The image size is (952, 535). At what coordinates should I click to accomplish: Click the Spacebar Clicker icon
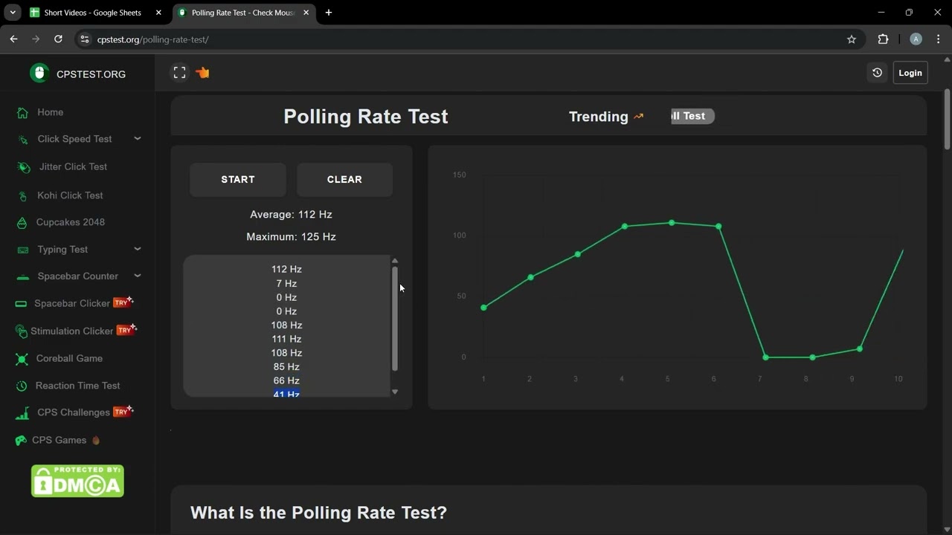tap(22, 304)
